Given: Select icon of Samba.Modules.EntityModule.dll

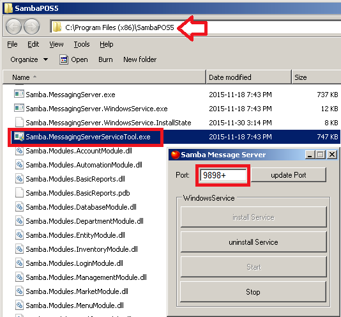Looking at the screenshot, I should click(x=19, y=235).
